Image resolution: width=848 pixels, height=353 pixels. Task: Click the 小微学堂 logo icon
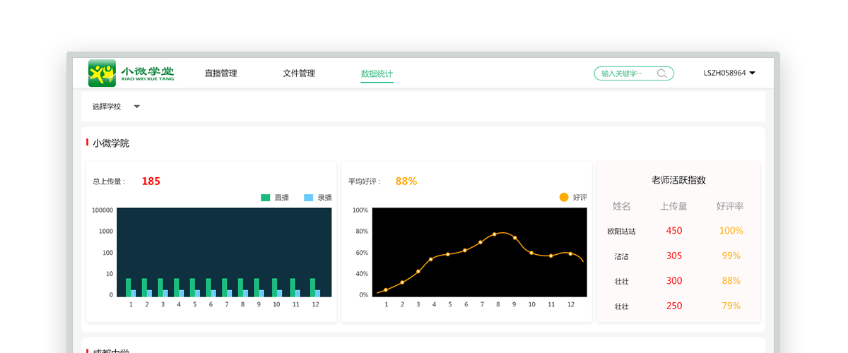102,73
